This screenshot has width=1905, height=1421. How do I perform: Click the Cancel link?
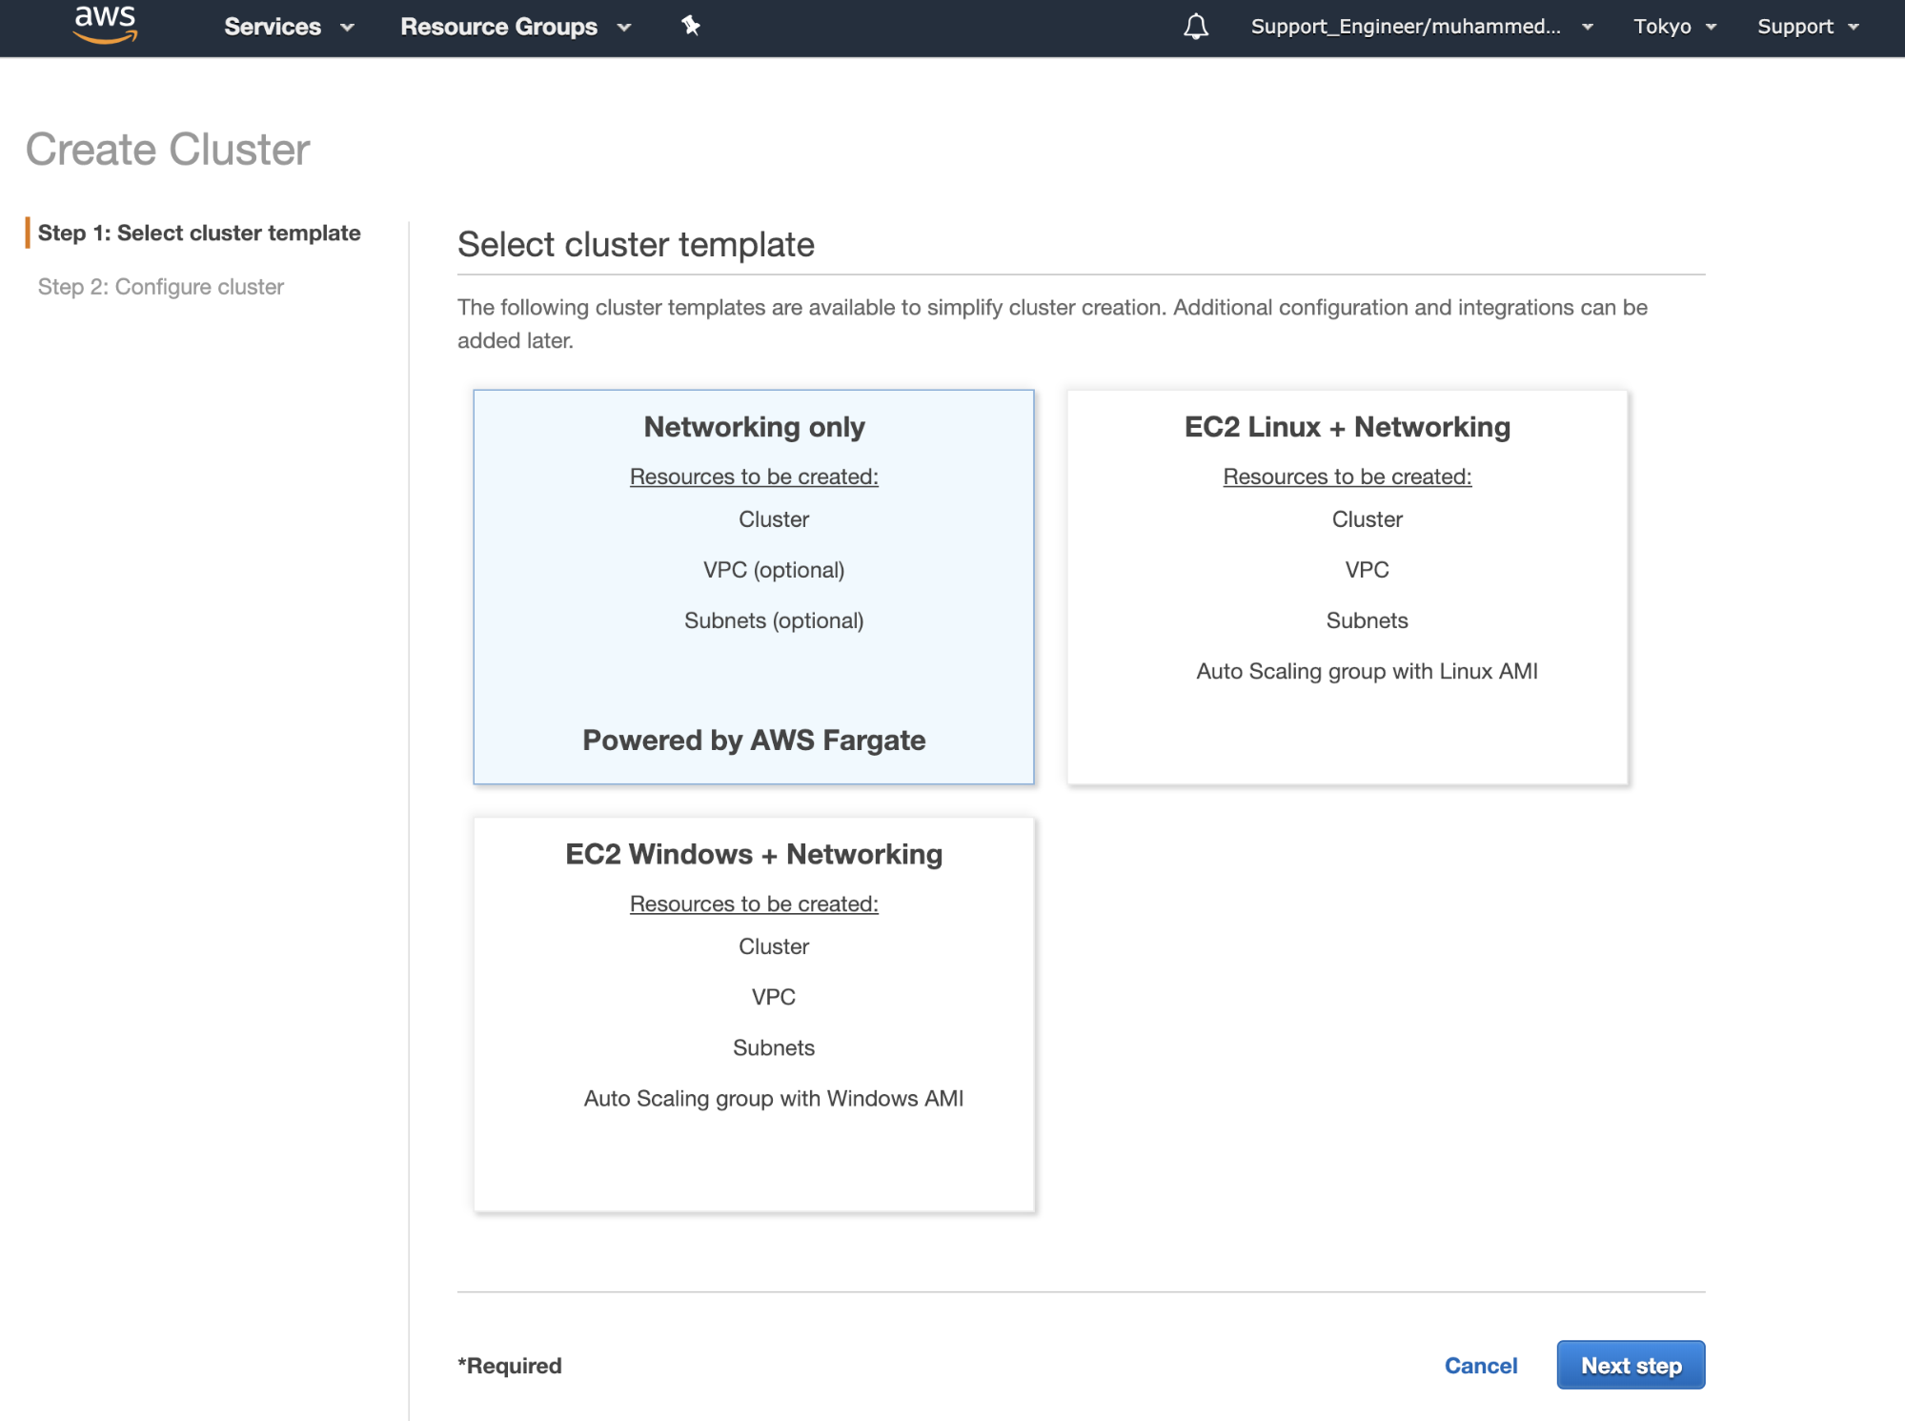[x=1480, y=1366]
